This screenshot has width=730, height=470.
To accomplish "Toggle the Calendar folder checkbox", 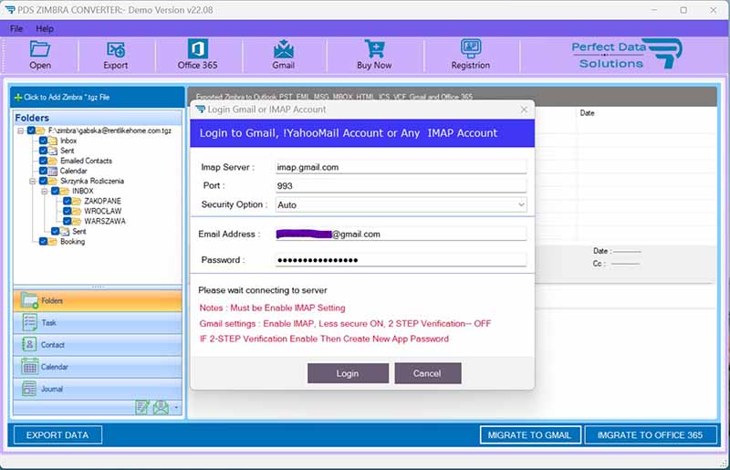I will (43, 171).
